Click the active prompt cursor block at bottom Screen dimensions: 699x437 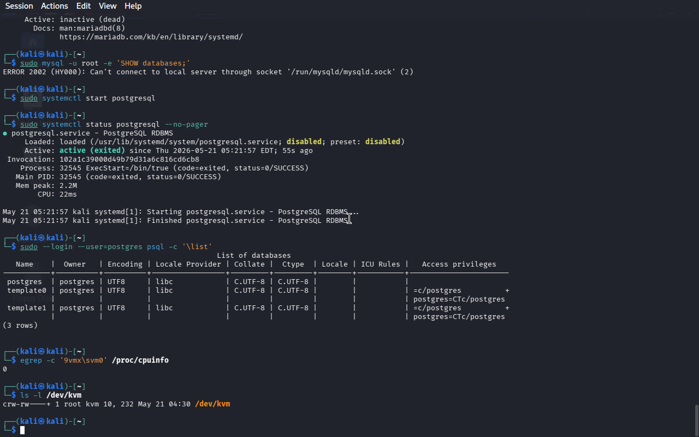click(22, 430)
